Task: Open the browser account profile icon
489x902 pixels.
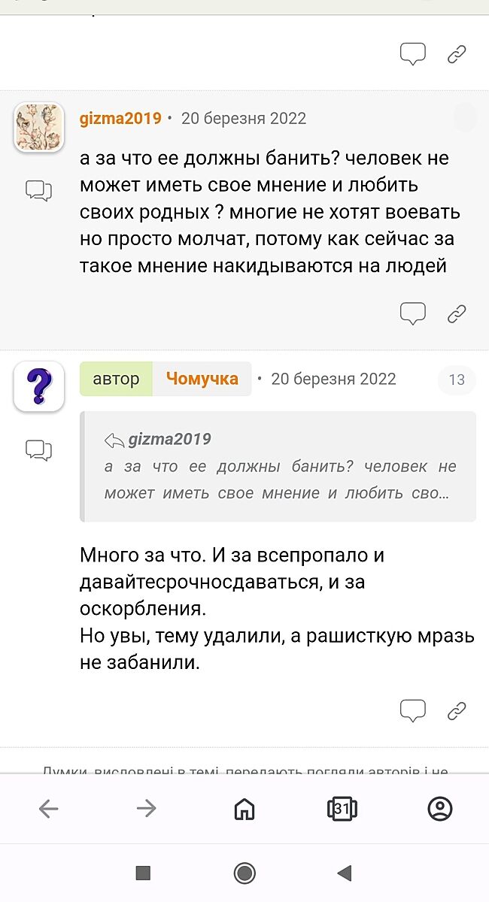Action: pos(439,809)
